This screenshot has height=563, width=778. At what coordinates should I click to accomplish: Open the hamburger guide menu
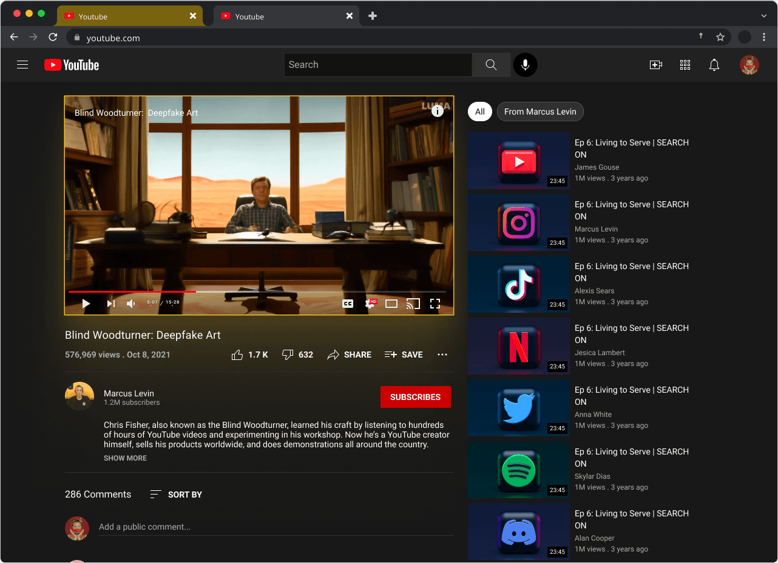[22, 65]
